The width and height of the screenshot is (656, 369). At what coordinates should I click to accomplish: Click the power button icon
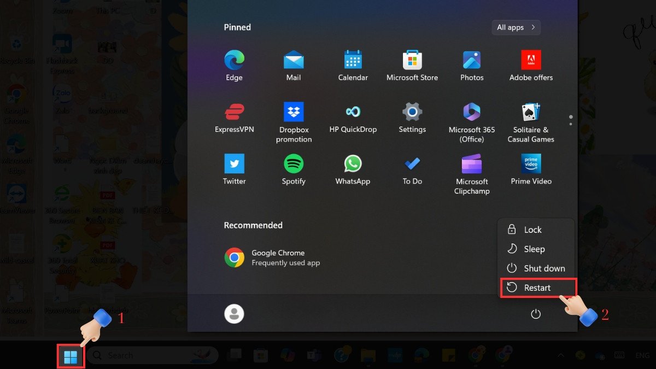pyautogui.click(x=536, y=314)
